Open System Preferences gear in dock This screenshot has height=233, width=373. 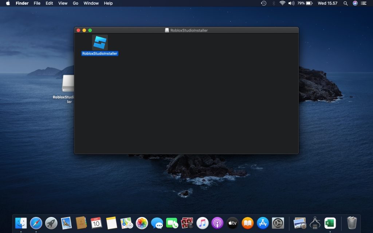pos(278,223)
